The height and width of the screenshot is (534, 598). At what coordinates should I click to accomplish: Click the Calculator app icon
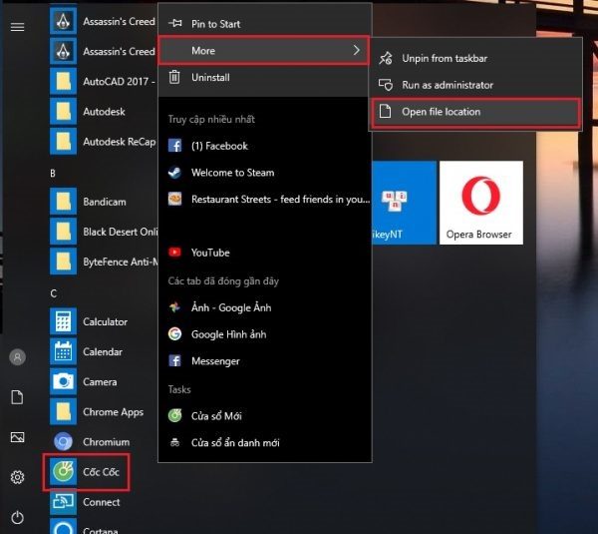(64, 321)
